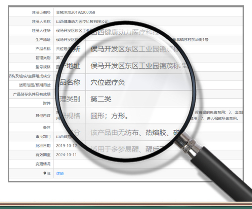Viewport: 252px width, 209px height.
Task: Click magnified text 第二类
Action: (101, 99)
